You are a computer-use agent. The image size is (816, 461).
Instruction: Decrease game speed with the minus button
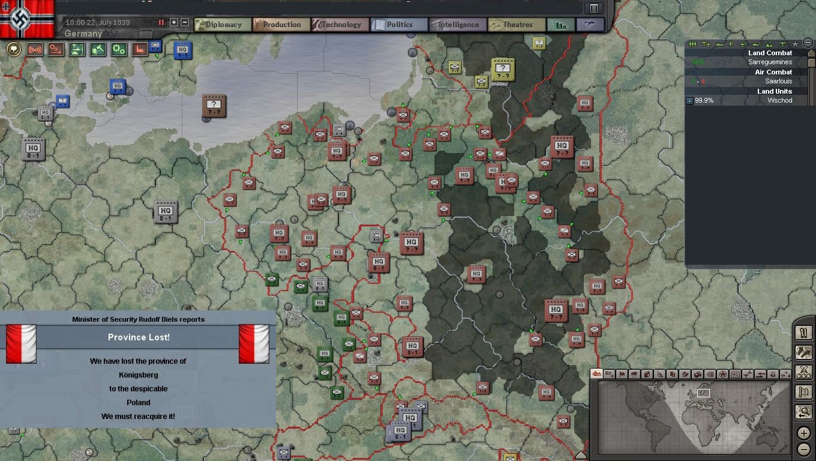click(185, 22)
